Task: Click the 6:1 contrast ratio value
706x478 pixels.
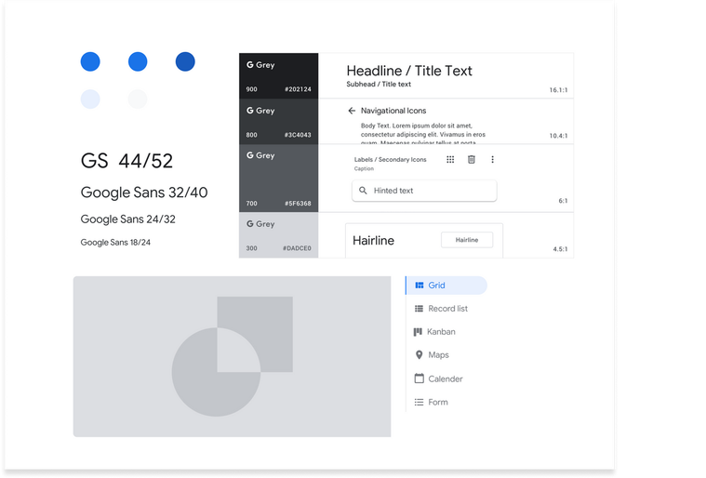Action: coord(564,201)
